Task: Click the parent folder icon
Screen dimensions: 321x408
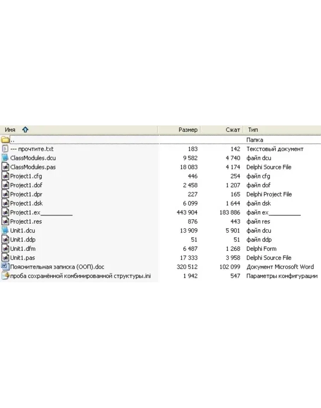Action: tap(5, 140)
